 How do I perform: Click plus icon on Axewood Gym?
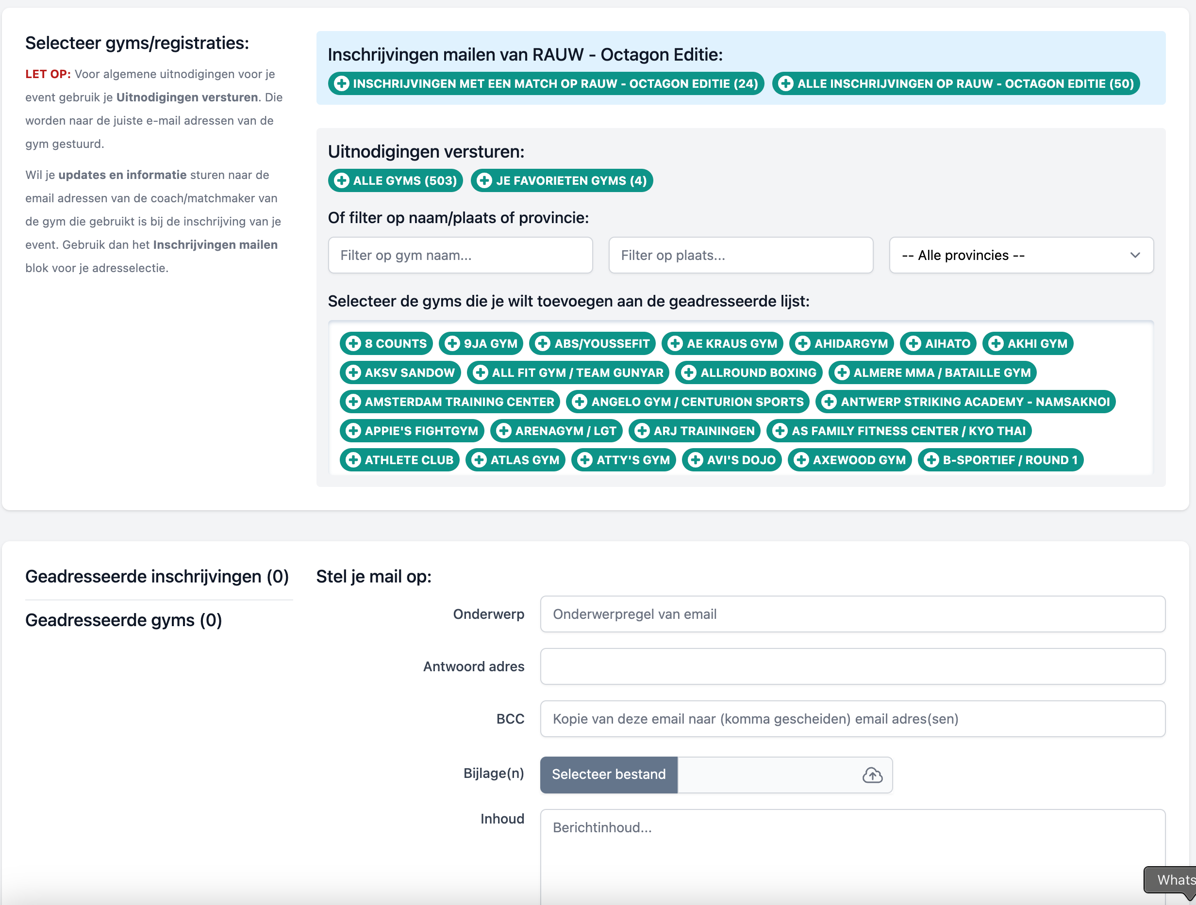(801, 460)
